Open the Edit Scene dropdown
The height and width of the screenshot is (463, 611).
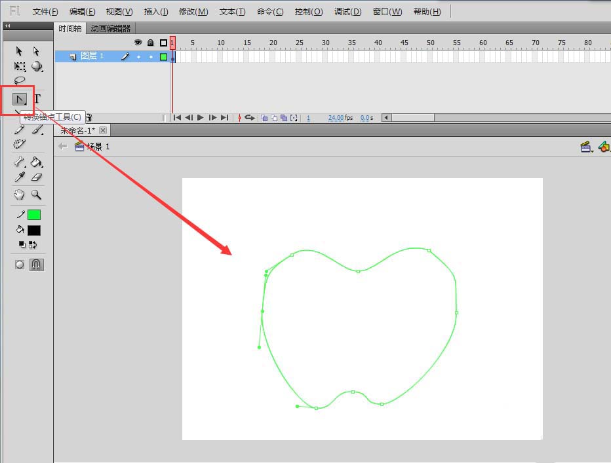click(587, 147)
